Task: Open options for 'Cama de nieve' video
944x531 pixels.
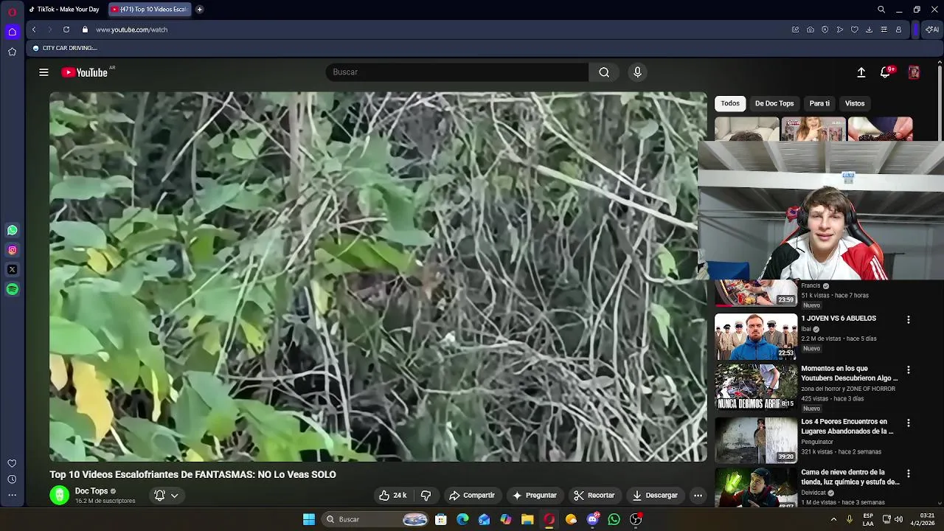Action: tap(909, 473)
